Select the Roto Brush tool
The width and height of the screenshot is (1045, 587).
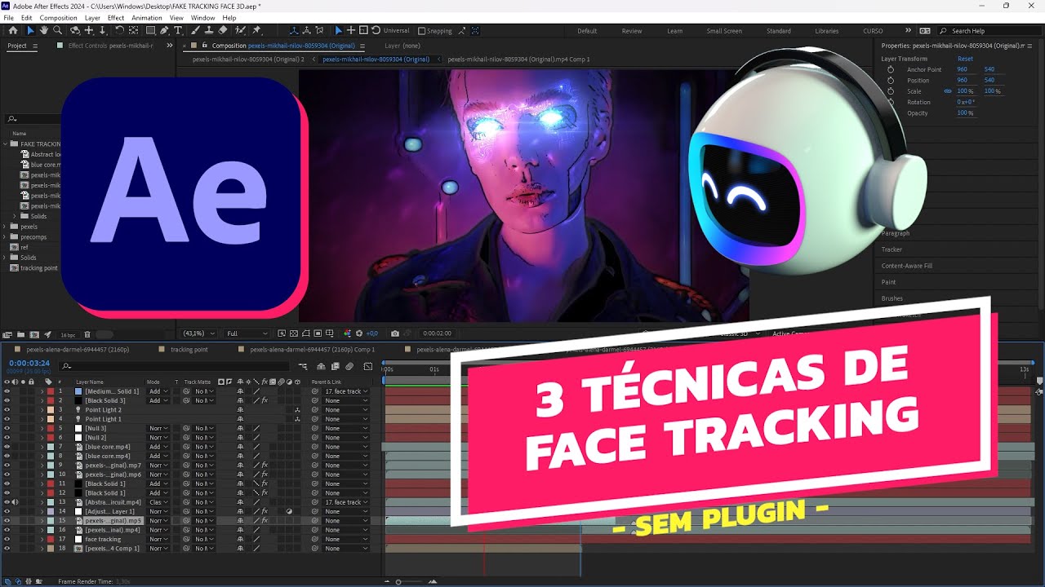pyautogui.click(x=240, y=31)
